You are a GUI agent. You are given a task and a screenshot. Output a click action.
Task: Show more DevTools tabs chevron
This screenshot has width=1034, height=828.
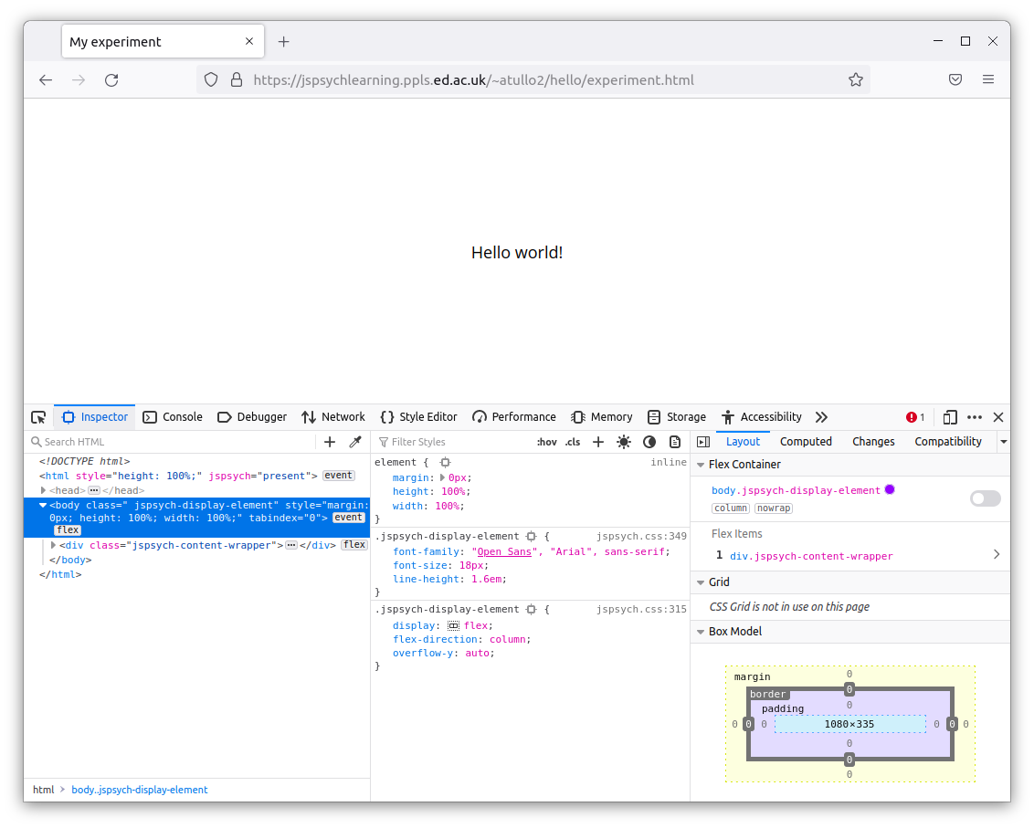[821, 417]
